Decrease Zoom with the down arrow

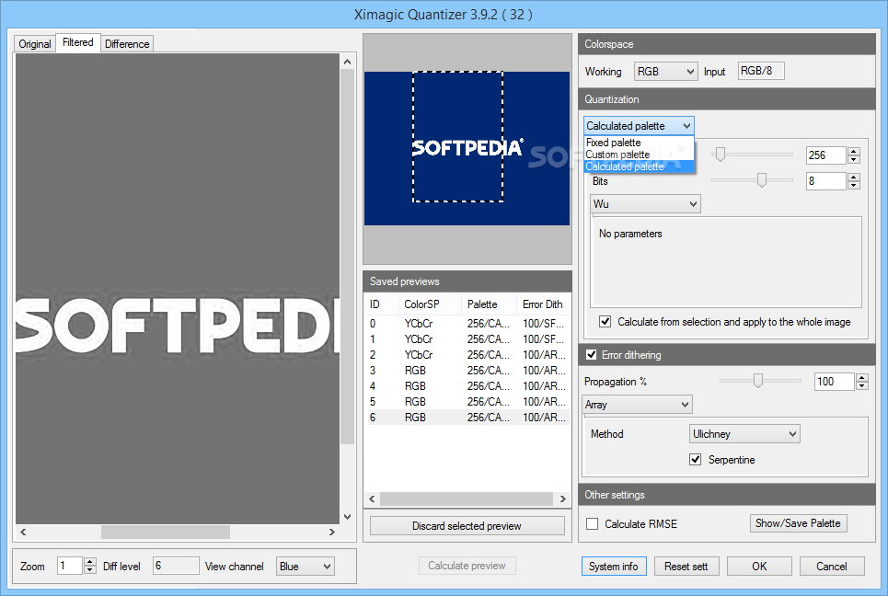tap(89, 570)
